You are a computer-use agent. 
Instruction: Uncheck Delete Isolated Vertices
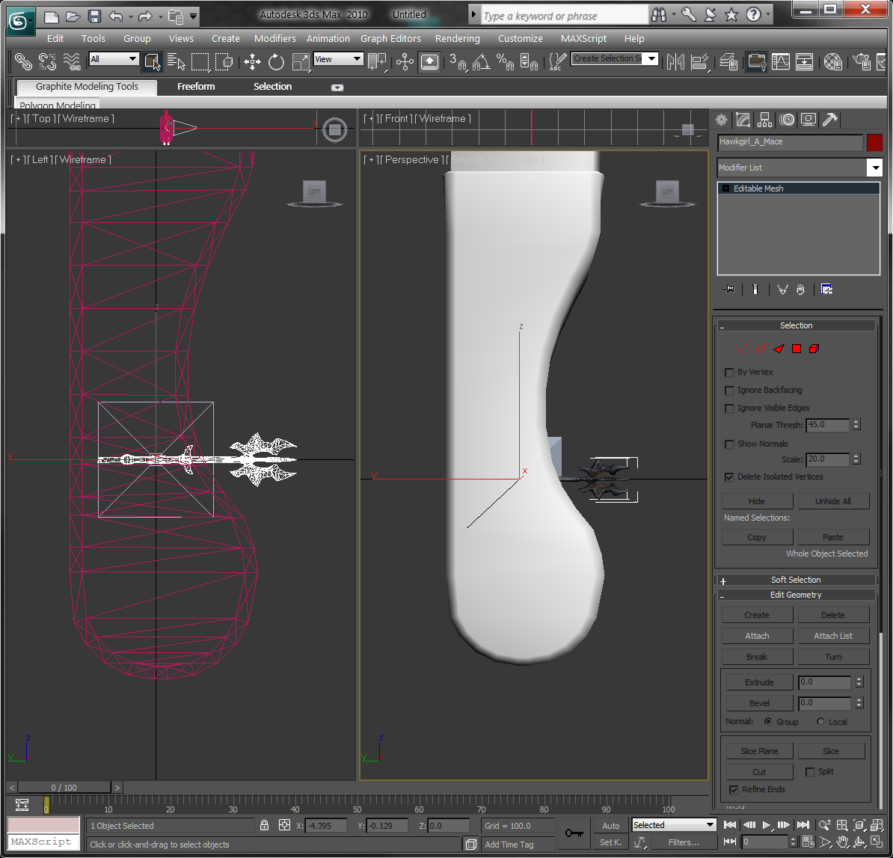[x=729, y=477]
